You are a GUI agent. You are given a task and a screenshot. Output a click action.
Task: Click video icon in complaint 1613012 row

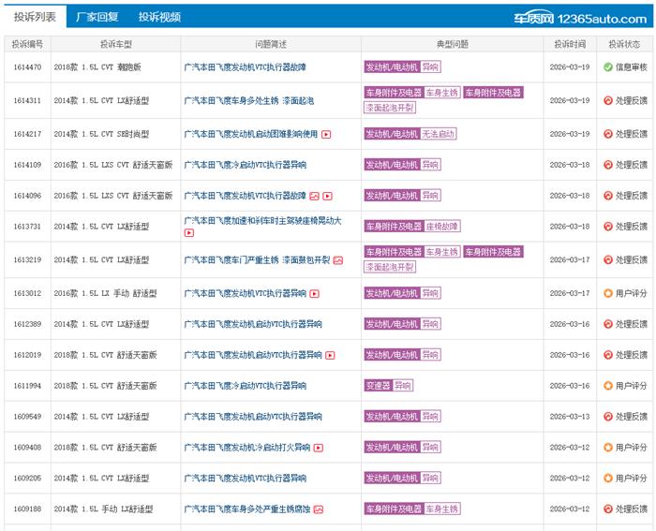point(315,293)
